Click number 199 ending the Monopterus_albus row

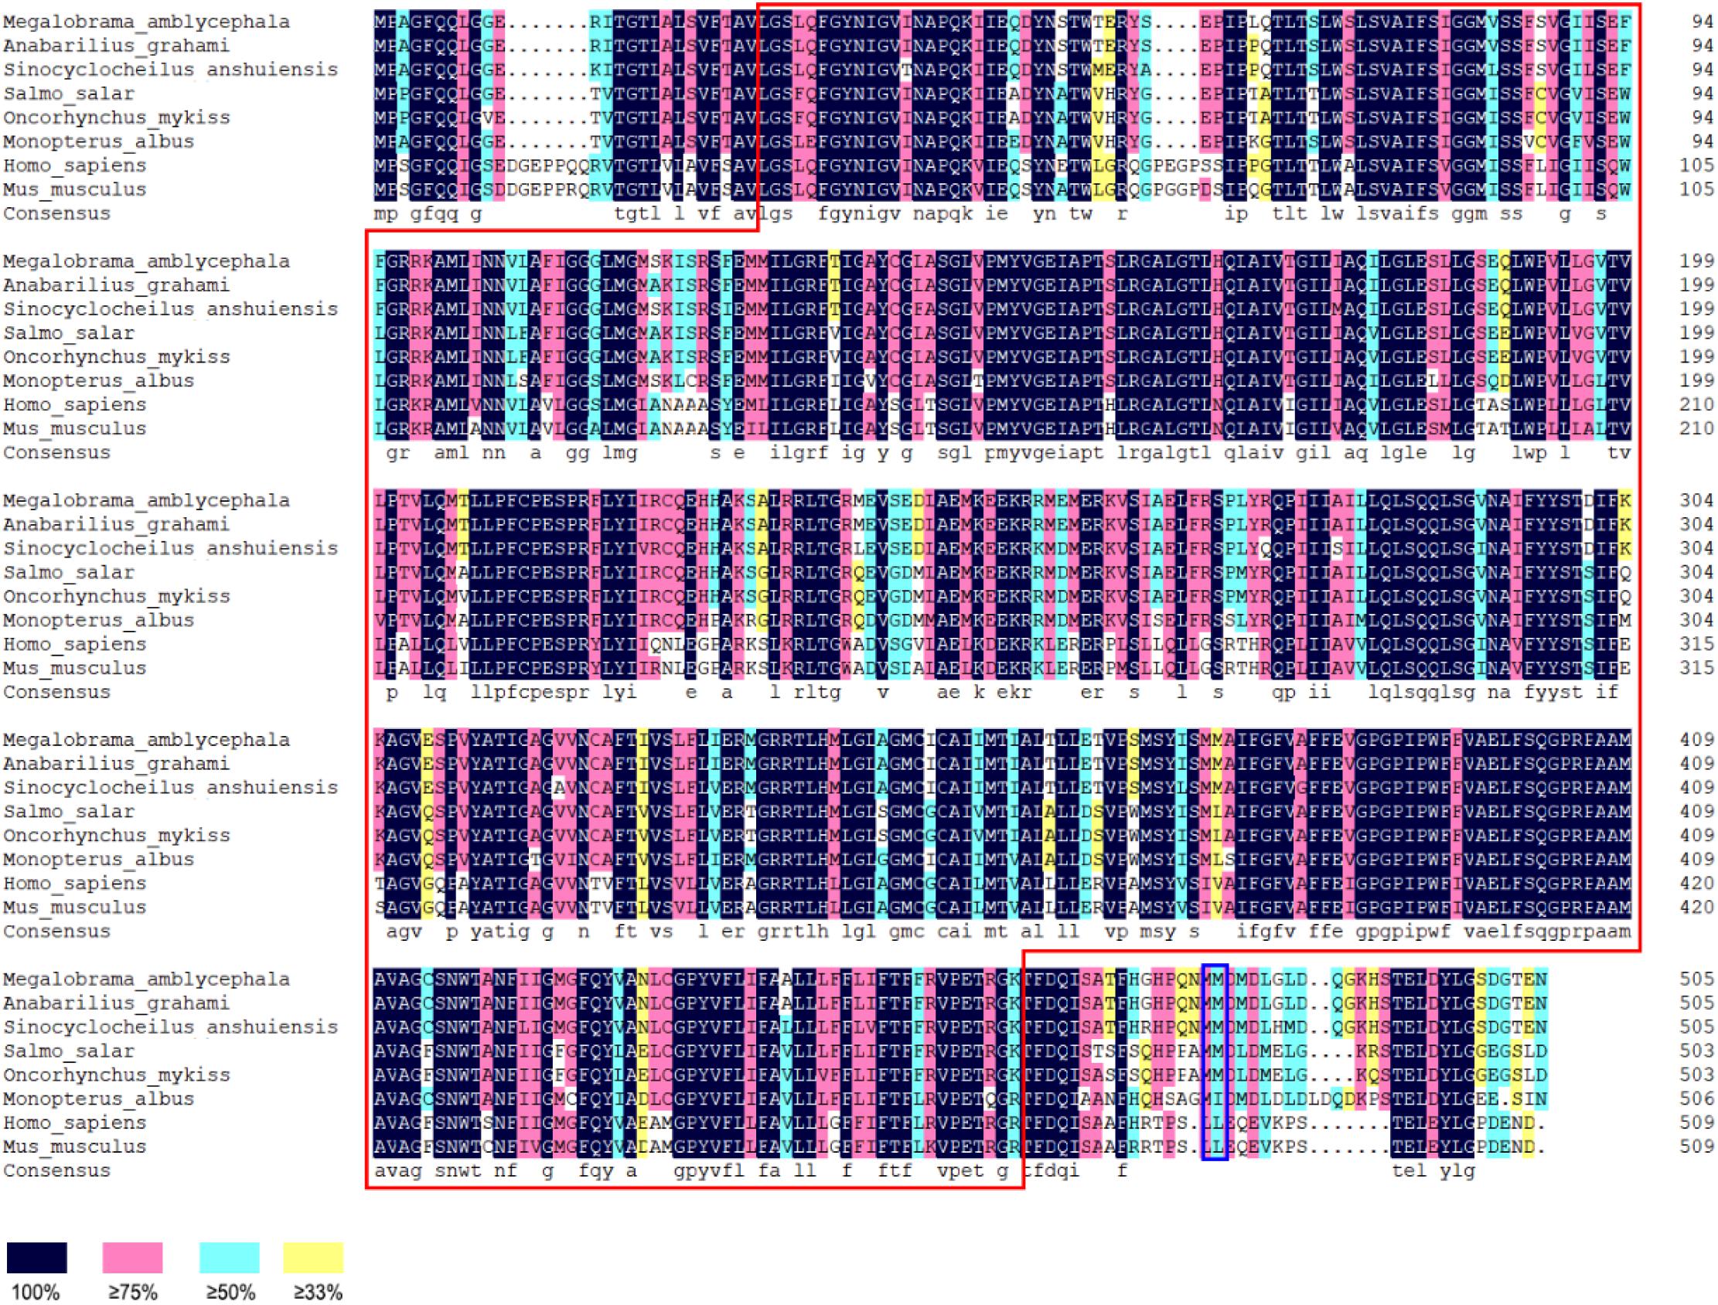tap(1696, 380)
